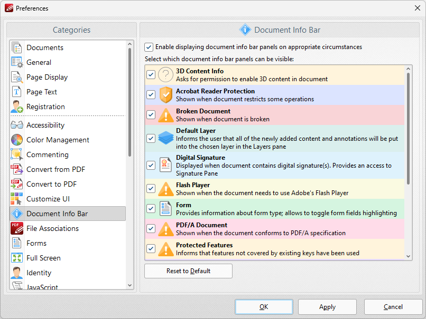Click Categories list scroll-down arrow
The height and width of the screenshot is (319, 426).
tap(129, 285)
